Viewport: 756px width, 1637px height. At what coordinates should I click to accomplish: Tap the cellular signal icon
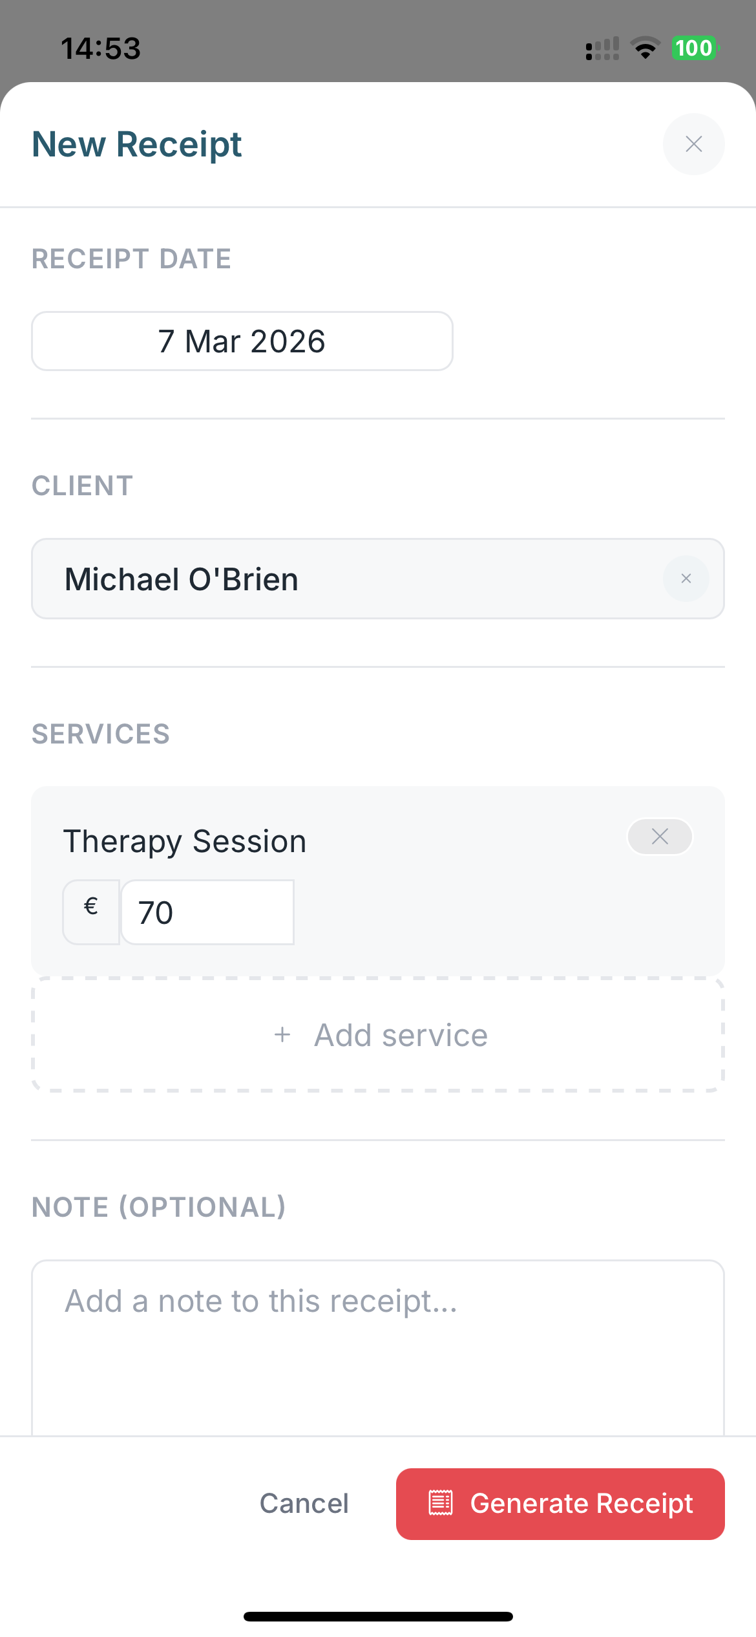click(602, 48)
